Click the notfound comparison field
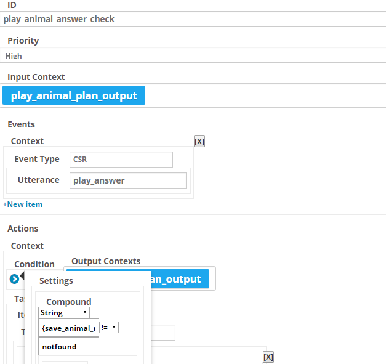Image resolution: width=386 pixels, height=364 pixels. 69,346
